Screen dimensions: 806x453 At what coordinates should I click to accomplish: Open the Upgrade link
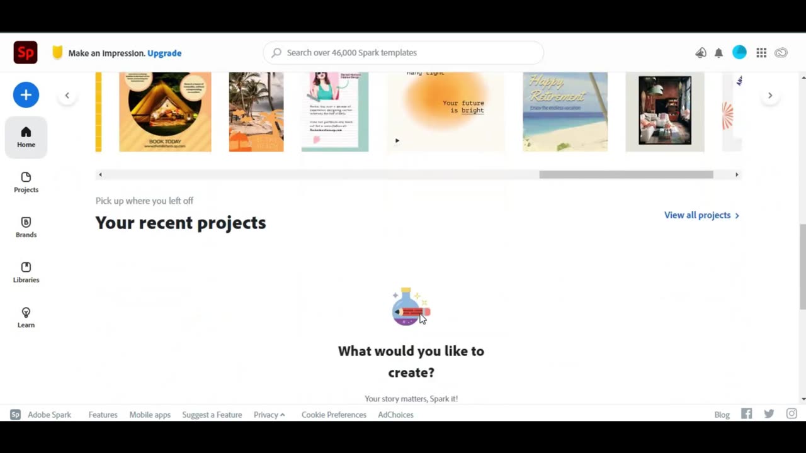pos(164,53)
